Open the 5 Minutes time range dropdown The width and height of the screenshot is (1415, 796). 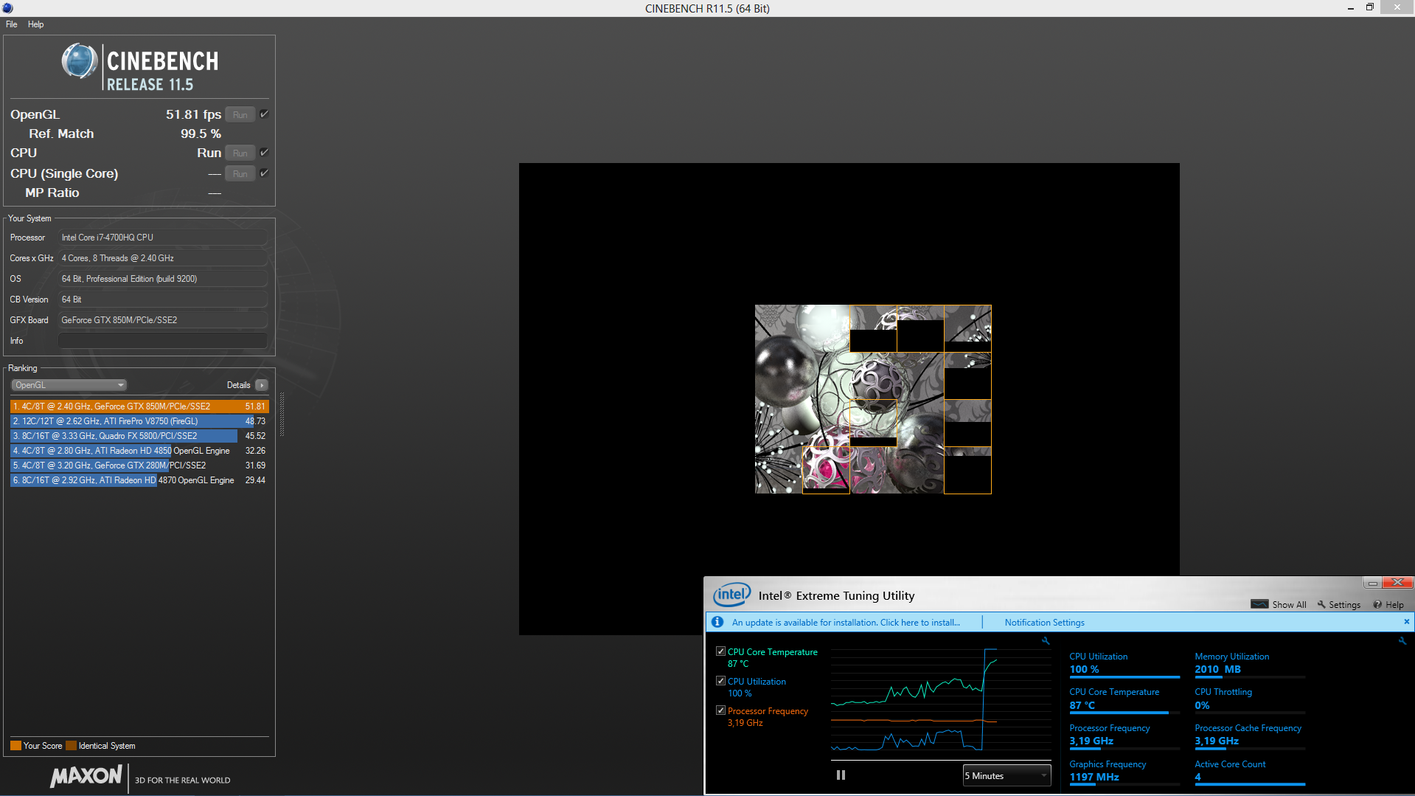click(x=1007, y=775)
